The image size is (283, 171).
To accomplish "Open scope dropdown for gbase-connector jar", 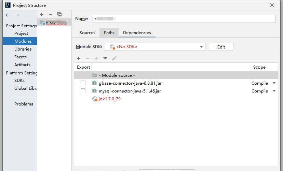I will tap(274, 83).
